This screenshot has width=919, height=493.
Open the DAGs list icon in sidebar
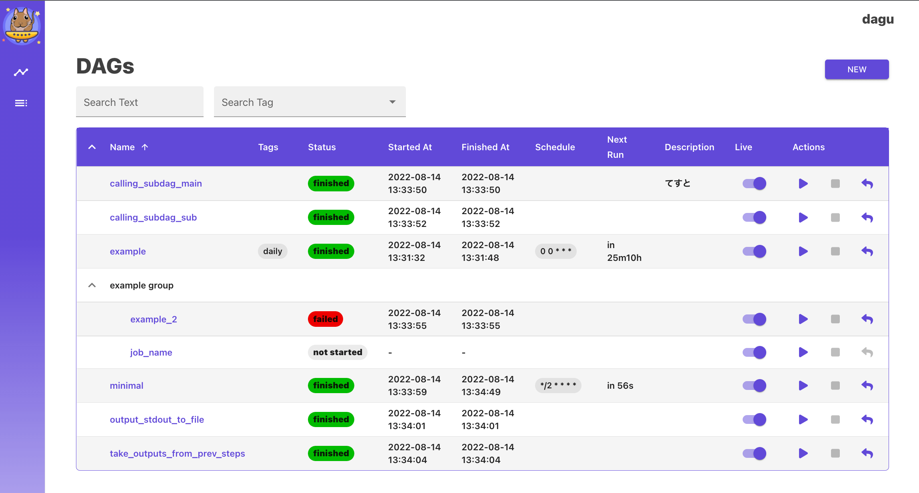[21, 103]
